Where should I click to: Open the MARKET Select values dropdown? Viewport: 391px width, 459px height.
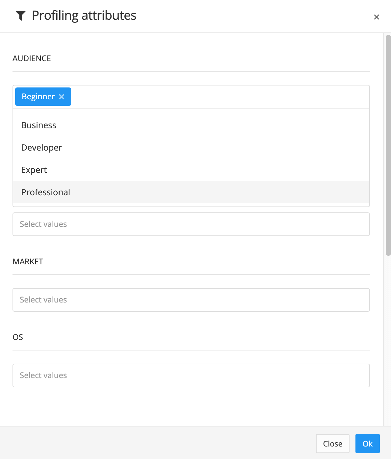(x=191, y=300)
